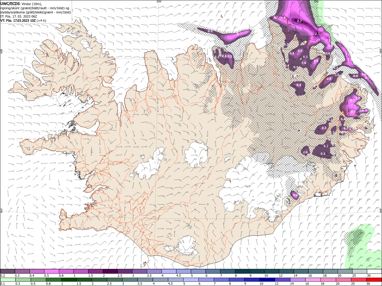This screenshot has height=286, width=382.
Task: Click the rain legend swatch 10–12 deep blue
Action: (x=267, y=280)
